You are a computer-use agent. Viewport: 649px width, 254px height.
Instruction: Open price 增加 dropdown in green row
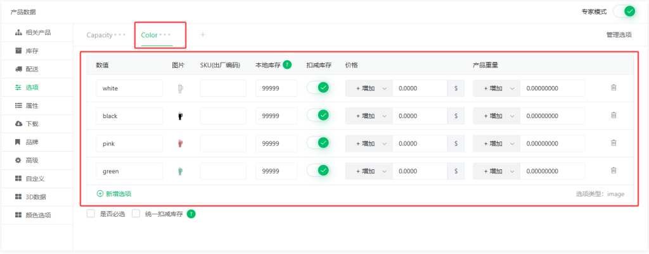click(x=369, y=171)
